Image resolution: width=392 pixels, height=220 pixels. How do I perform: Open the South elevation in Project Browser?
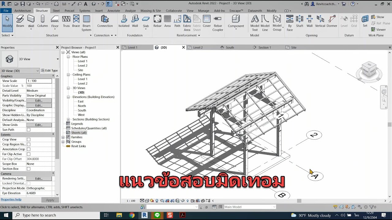coord(82,110)
